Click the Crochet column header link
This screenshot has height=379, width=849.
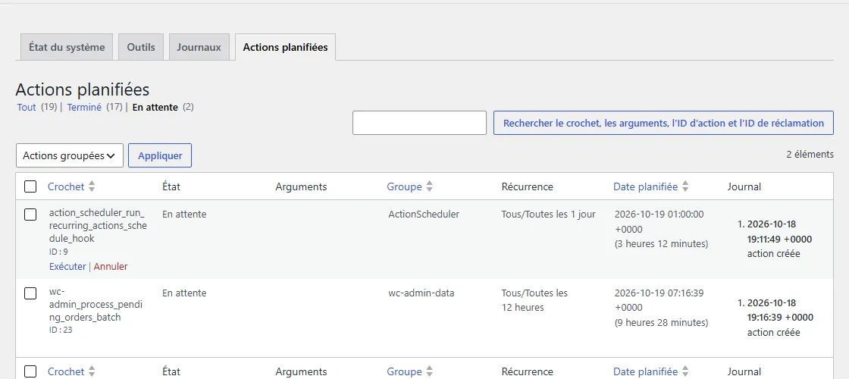(x=66, y=186)
